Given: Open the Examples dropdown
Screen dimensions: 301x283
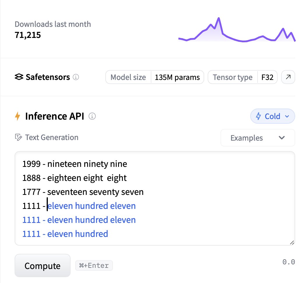Looking at the screenshot, I should click(x=258, y=138).
